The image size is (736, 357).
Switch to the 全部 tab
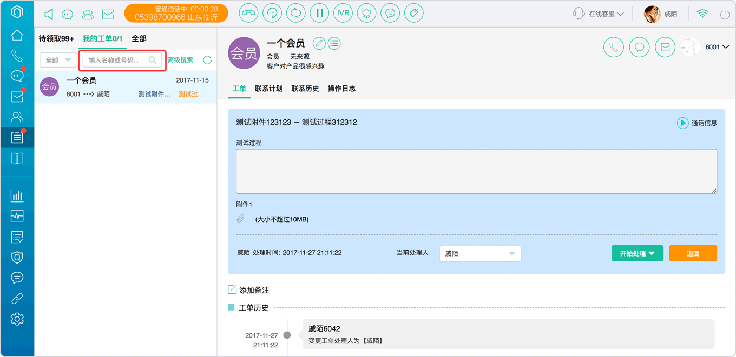coord(139,39)
